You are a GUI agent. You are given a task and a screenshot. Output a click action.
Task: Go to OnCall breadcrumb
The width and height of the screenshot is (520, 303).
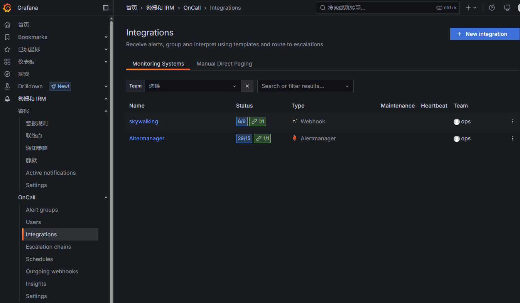[192, 8]
